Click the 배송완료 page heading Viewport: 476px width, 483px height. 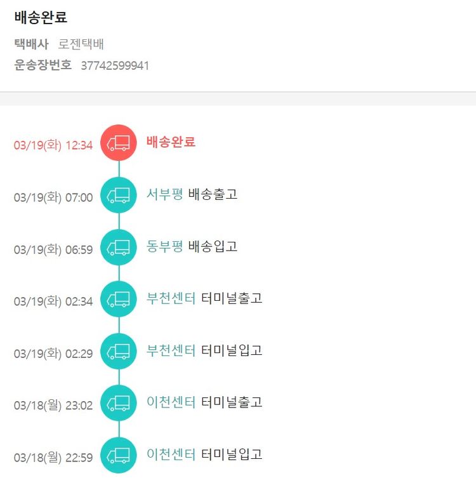(x=41, y=18)
